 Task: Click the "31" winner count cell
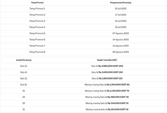[24, 109]
